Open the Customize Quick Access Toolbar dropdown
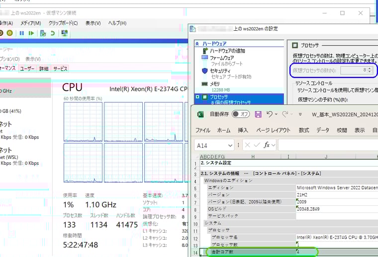The image size is (378, 257). [300, 114]
